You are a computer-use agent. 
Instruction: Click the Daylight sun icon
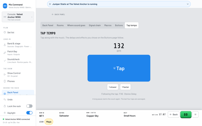[5, 113]
